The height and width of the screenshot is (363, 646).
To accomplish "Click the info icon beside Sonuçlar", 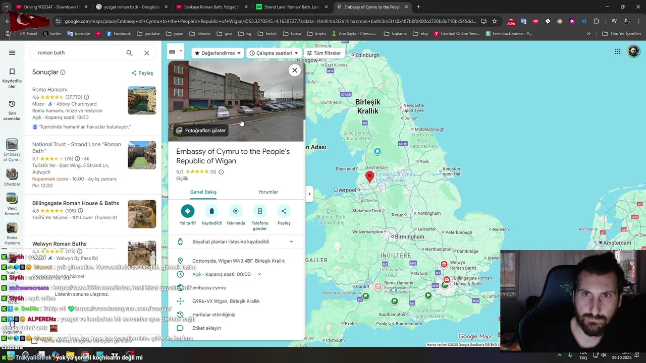I will coord(63,72).
